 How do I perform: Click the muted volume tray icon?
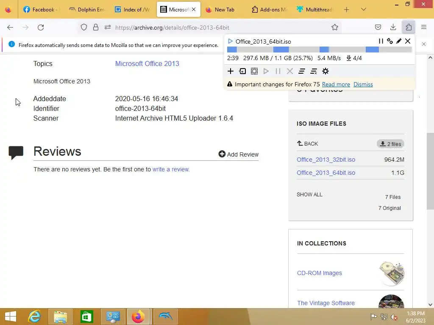coord(394,317)
